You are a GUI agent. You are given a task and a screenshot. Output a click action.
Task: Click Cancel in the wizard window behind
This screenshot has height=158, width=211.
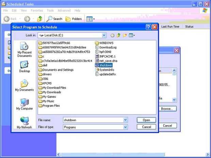tap(168, 126)
